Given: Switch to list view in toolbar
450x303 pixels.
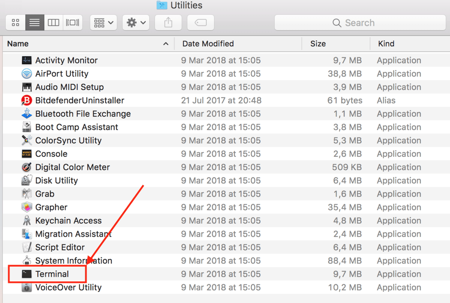Looking at the screenshot, I should click(x=34, y=23).
